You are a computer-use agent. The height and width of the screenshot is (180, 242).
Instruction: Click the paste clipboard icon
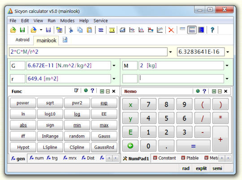pos(89,30)
